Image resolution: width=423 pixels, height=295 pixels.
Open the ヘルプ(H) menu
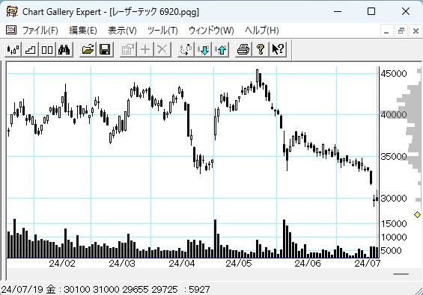(x=262, y=31)
